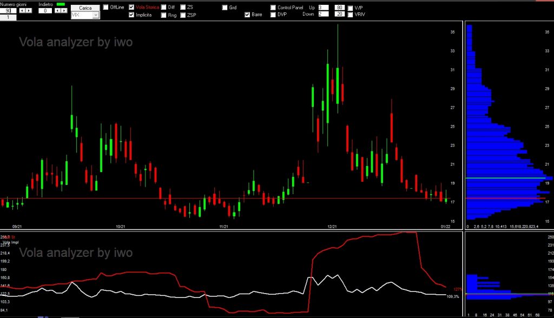This screenshot has height=318, width=554.
Task: Click the Up field showing 3
Action: (324, 8)
